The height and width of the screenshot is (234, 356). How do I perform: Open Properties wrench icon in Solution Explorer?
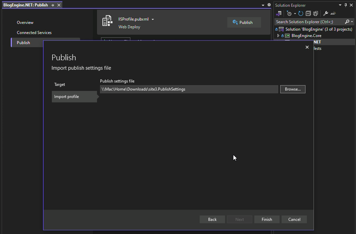326,13
